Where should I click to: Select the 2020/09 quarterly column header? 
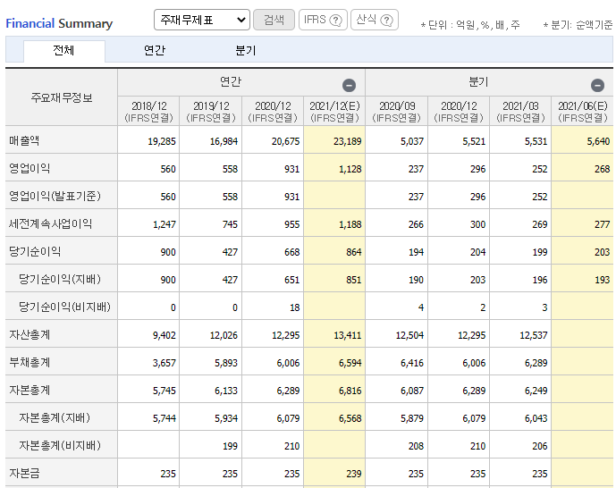tap(396, 112)
